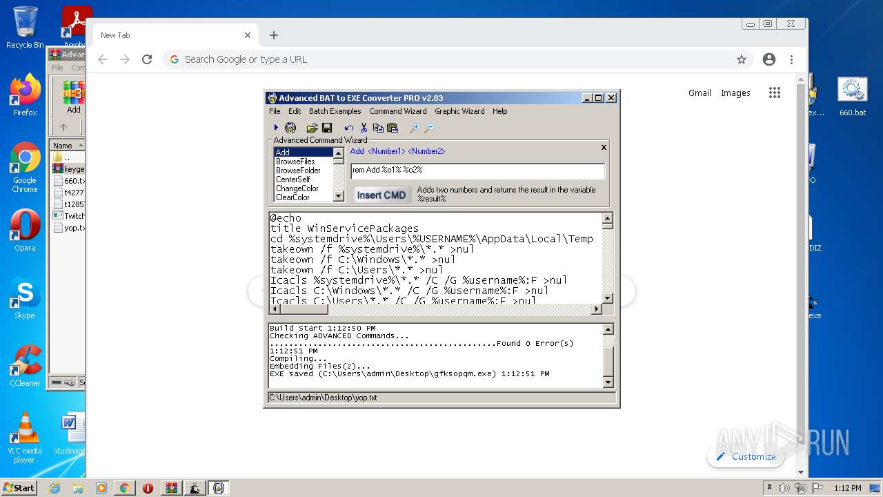Copy selection with the toolbar copy icon
Viewport: 883px width, 497px height.
(378, 128)
